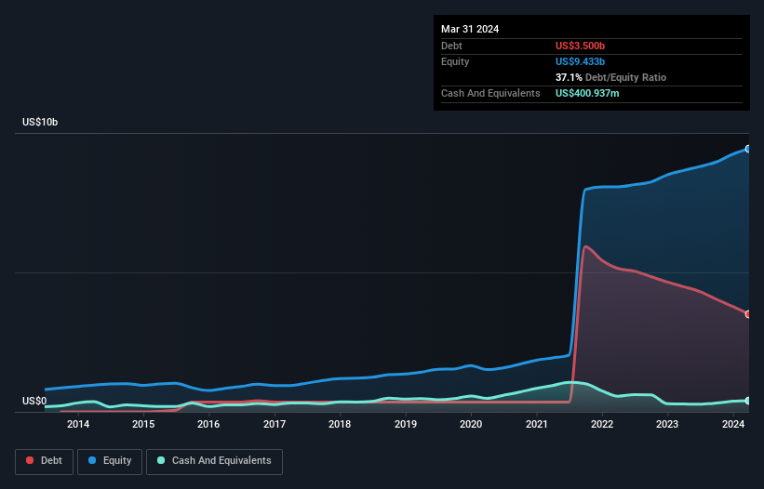Screen dimensions: 764x489
Task: Click the US$3.500b debt value
Action: 580,46
